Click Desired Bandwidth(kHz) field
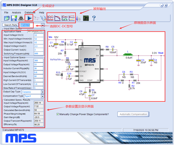 click(x=38, y=76)
